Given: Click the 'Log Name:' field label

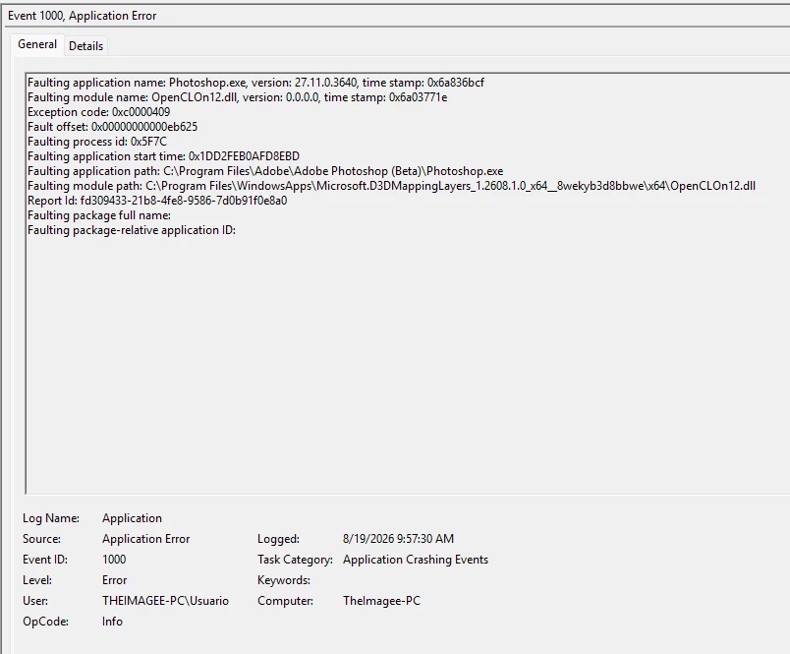Looking at the screenshot, I should [51, 518].
